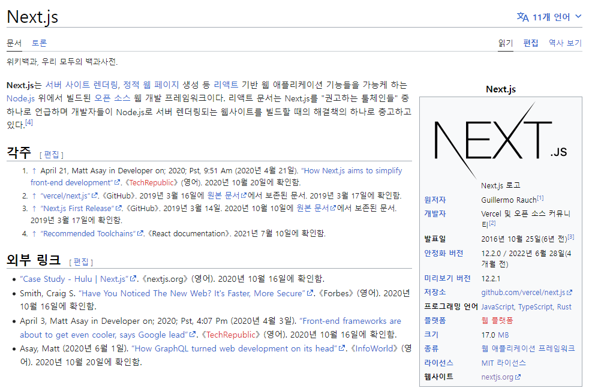Edit the 외부 링크 section via 편집
This screenshot has height=391, width=589.
tap(81, 262)
